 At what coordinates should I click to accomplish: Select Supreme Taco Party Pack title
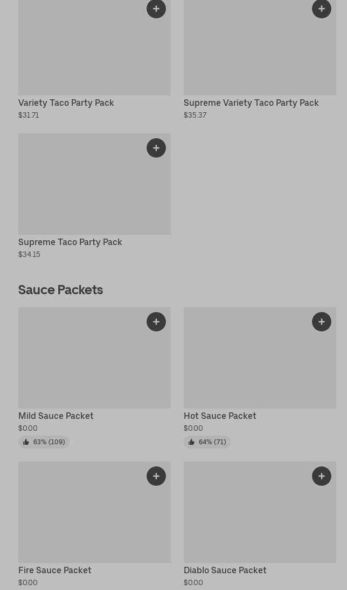[x=70, y=242]
